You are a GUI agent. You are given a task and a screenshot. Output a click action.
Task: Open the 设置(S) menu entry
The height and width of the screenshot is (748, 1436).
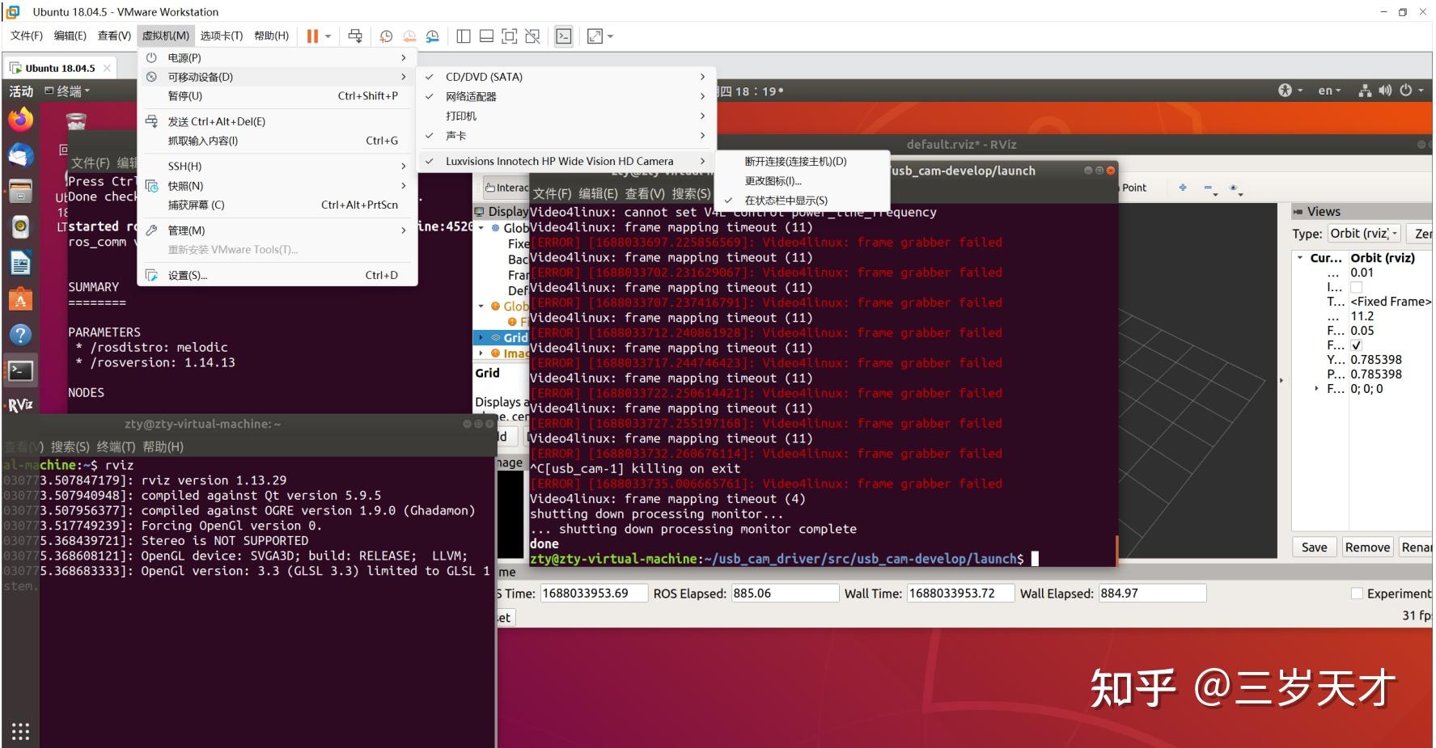click(x=188, y=276)
